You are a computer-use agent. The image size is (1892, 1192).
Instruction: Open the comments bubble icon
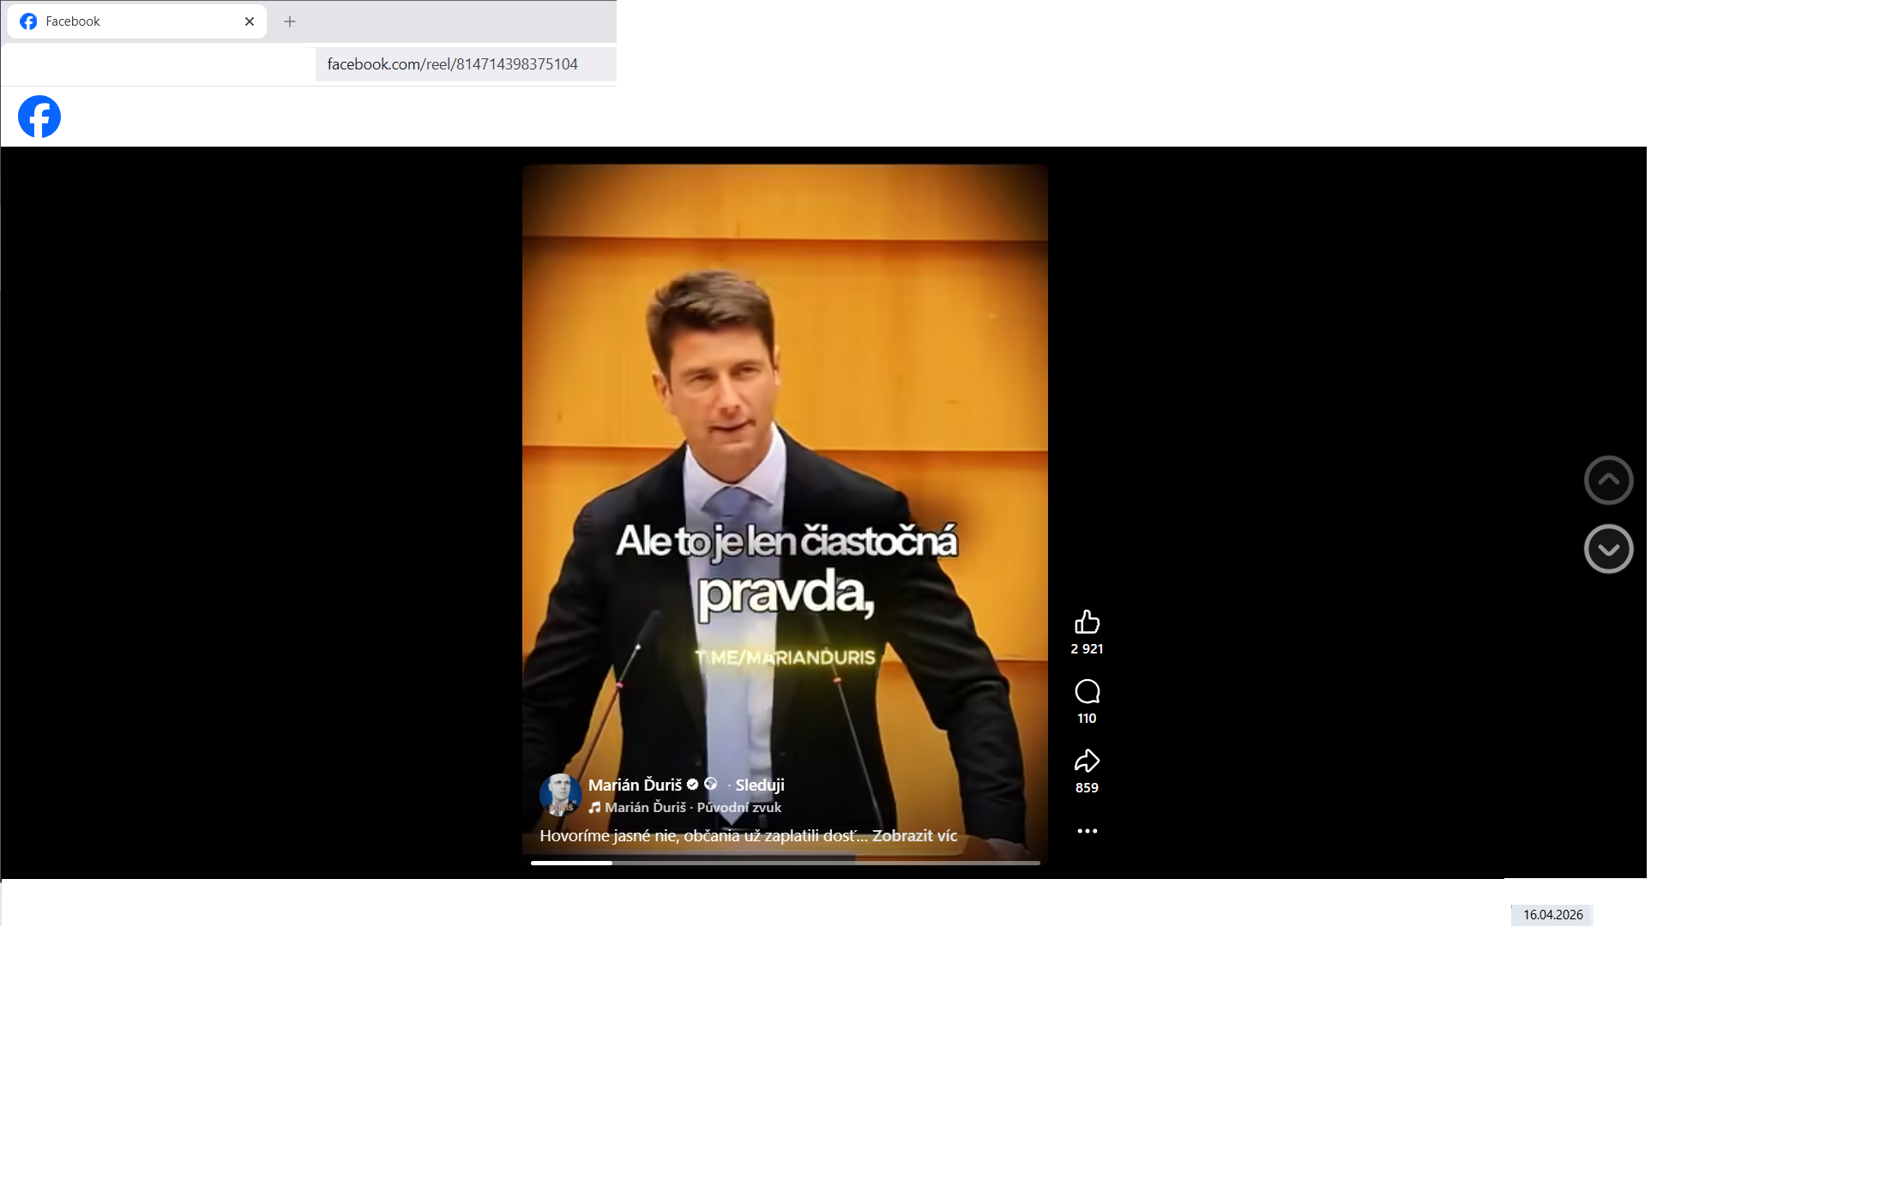[x=1087, y=691]
